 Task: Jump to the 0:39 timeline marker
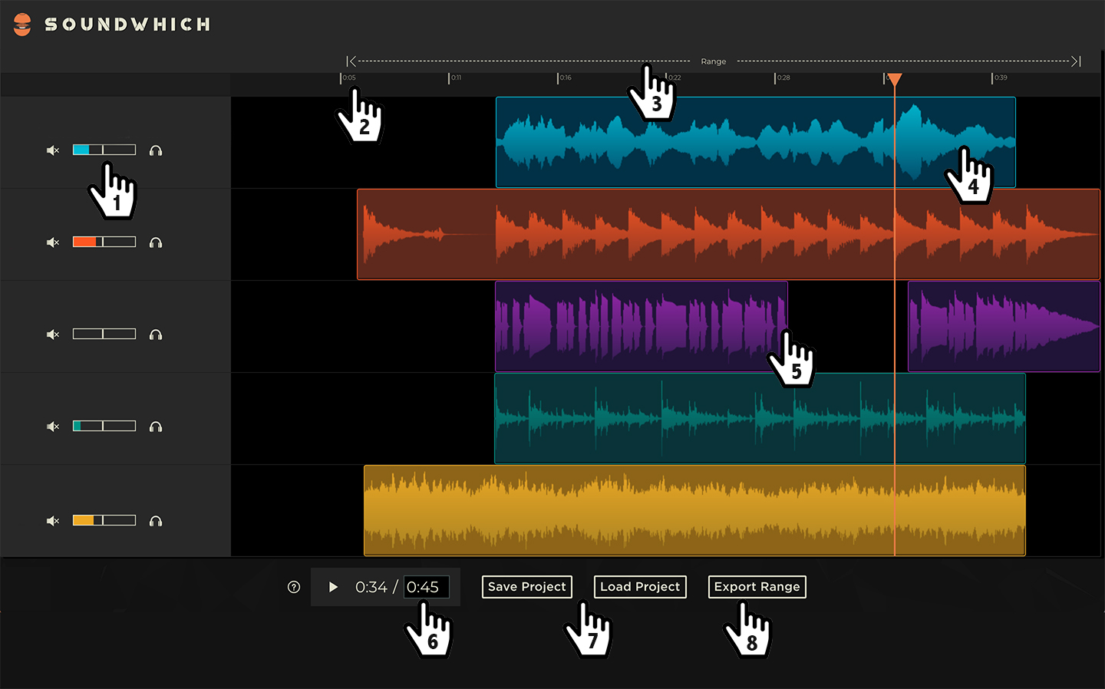(1000, 77)
